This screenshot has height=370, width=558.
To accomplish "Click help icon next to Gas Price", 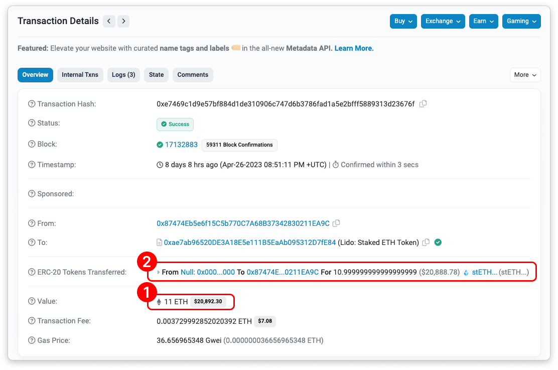I will click(x=32, y=340).
